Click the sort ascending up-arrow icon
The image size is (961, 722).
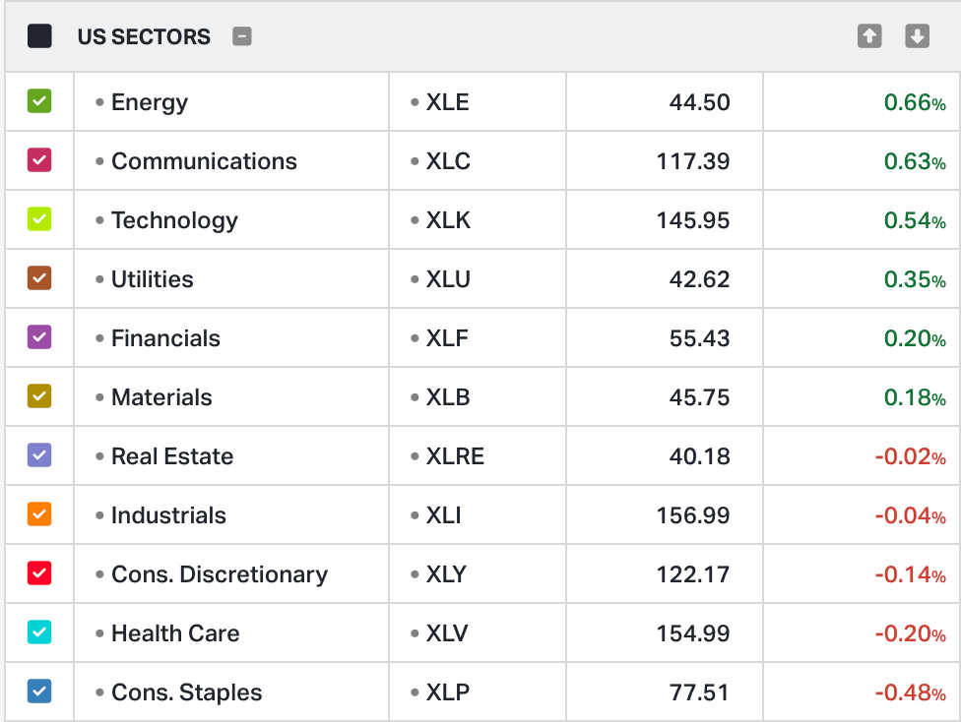869,36
